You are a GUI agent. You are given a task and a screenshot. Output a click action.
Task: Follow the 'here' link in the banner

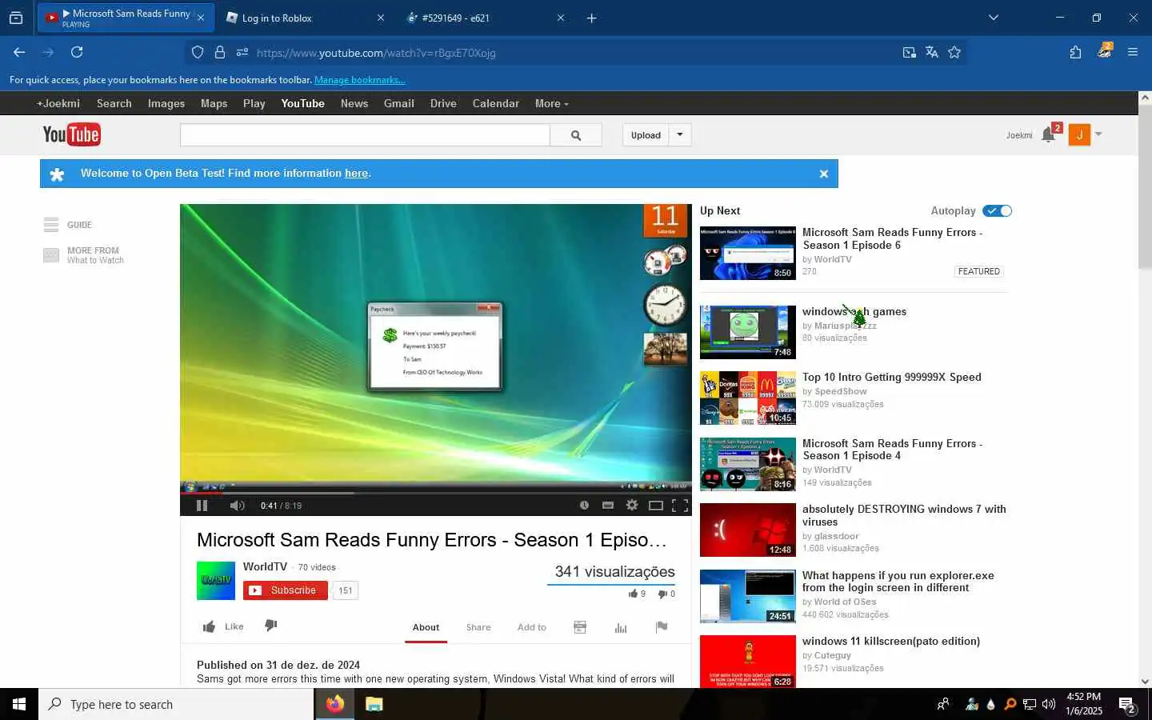point(356,174)
